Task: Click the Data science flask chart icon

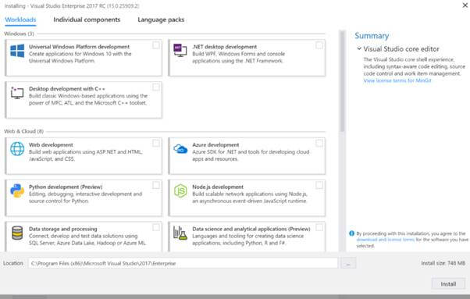Action: point(180,233)
